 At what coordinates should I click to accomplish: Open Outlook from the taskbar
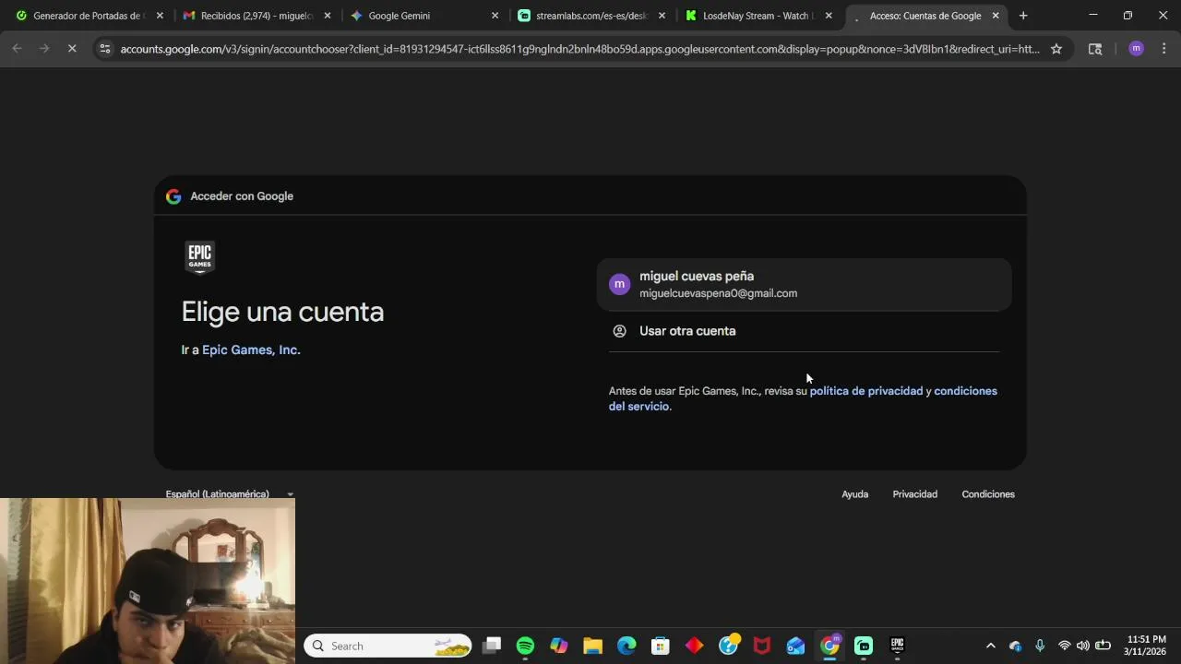pyautogui.click(x=795, y=646)
